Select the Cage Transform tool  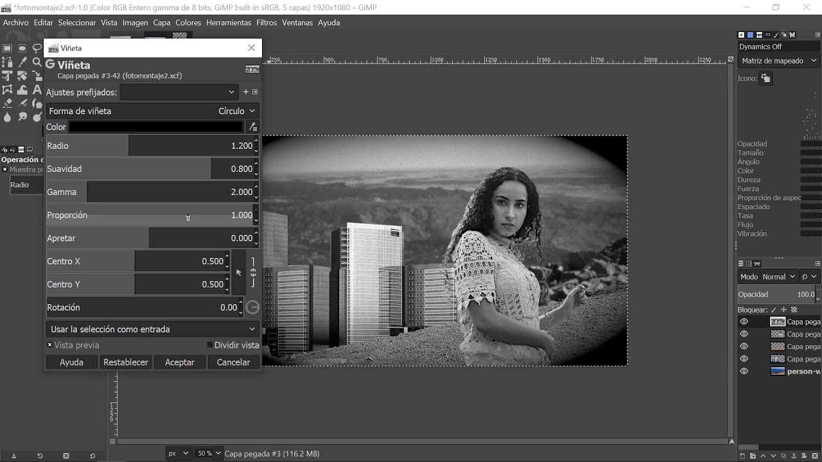pos(7,90)
